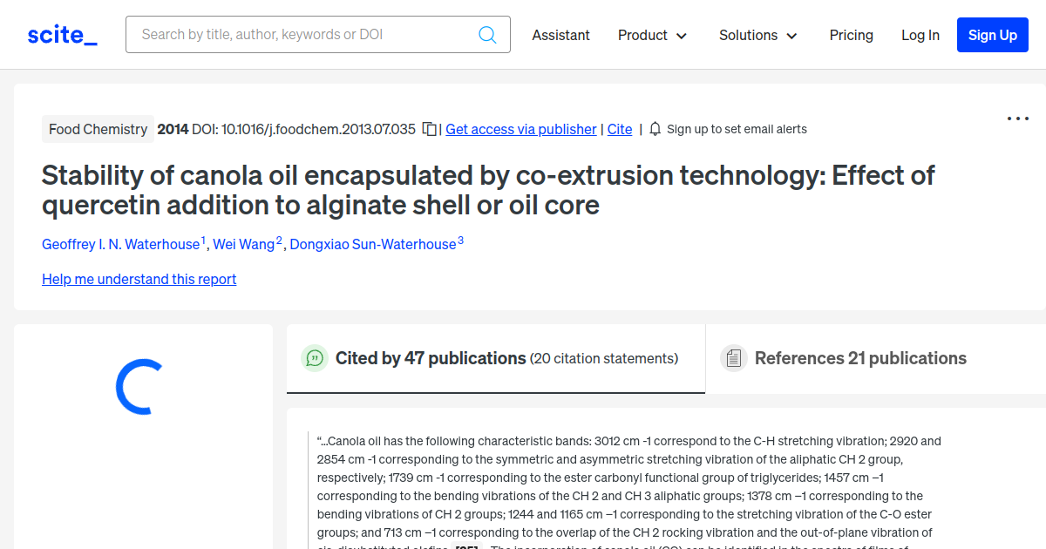Expand the Solutions dropdown
The image size is (1046, 549).
(x=757, y=35)
